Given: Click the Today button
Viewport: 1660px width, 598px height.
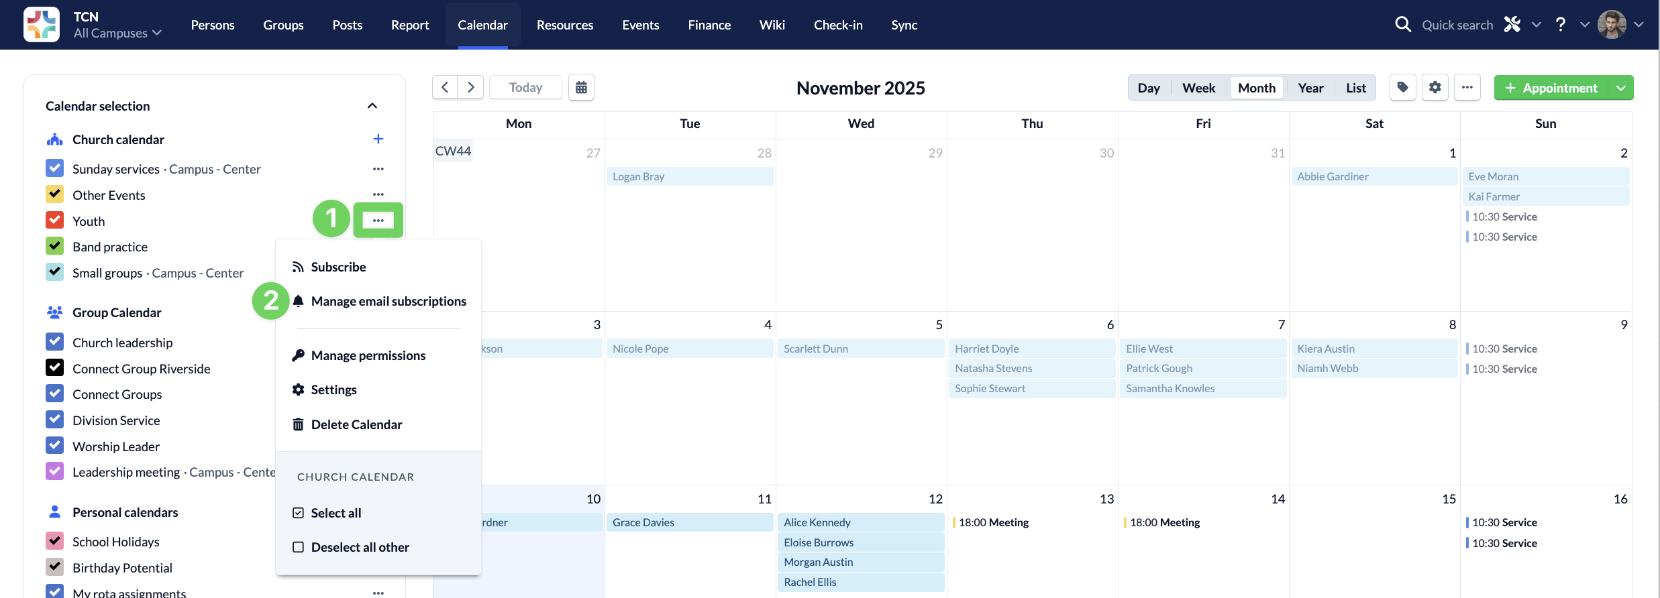Looking at the screenshot, I should (x=525, y=88).
